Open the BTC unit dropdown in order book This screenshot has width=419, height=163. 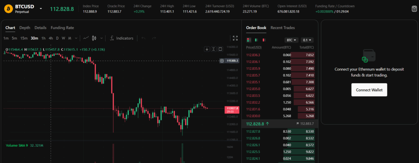[291, 40]
